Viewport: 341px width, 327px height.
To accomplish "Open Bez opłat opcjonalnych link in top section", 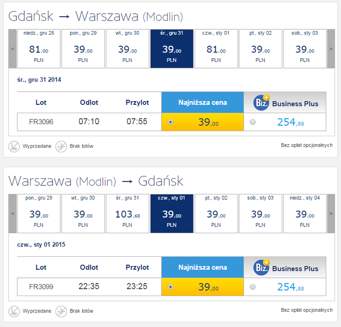I will (x=307, y=145).
